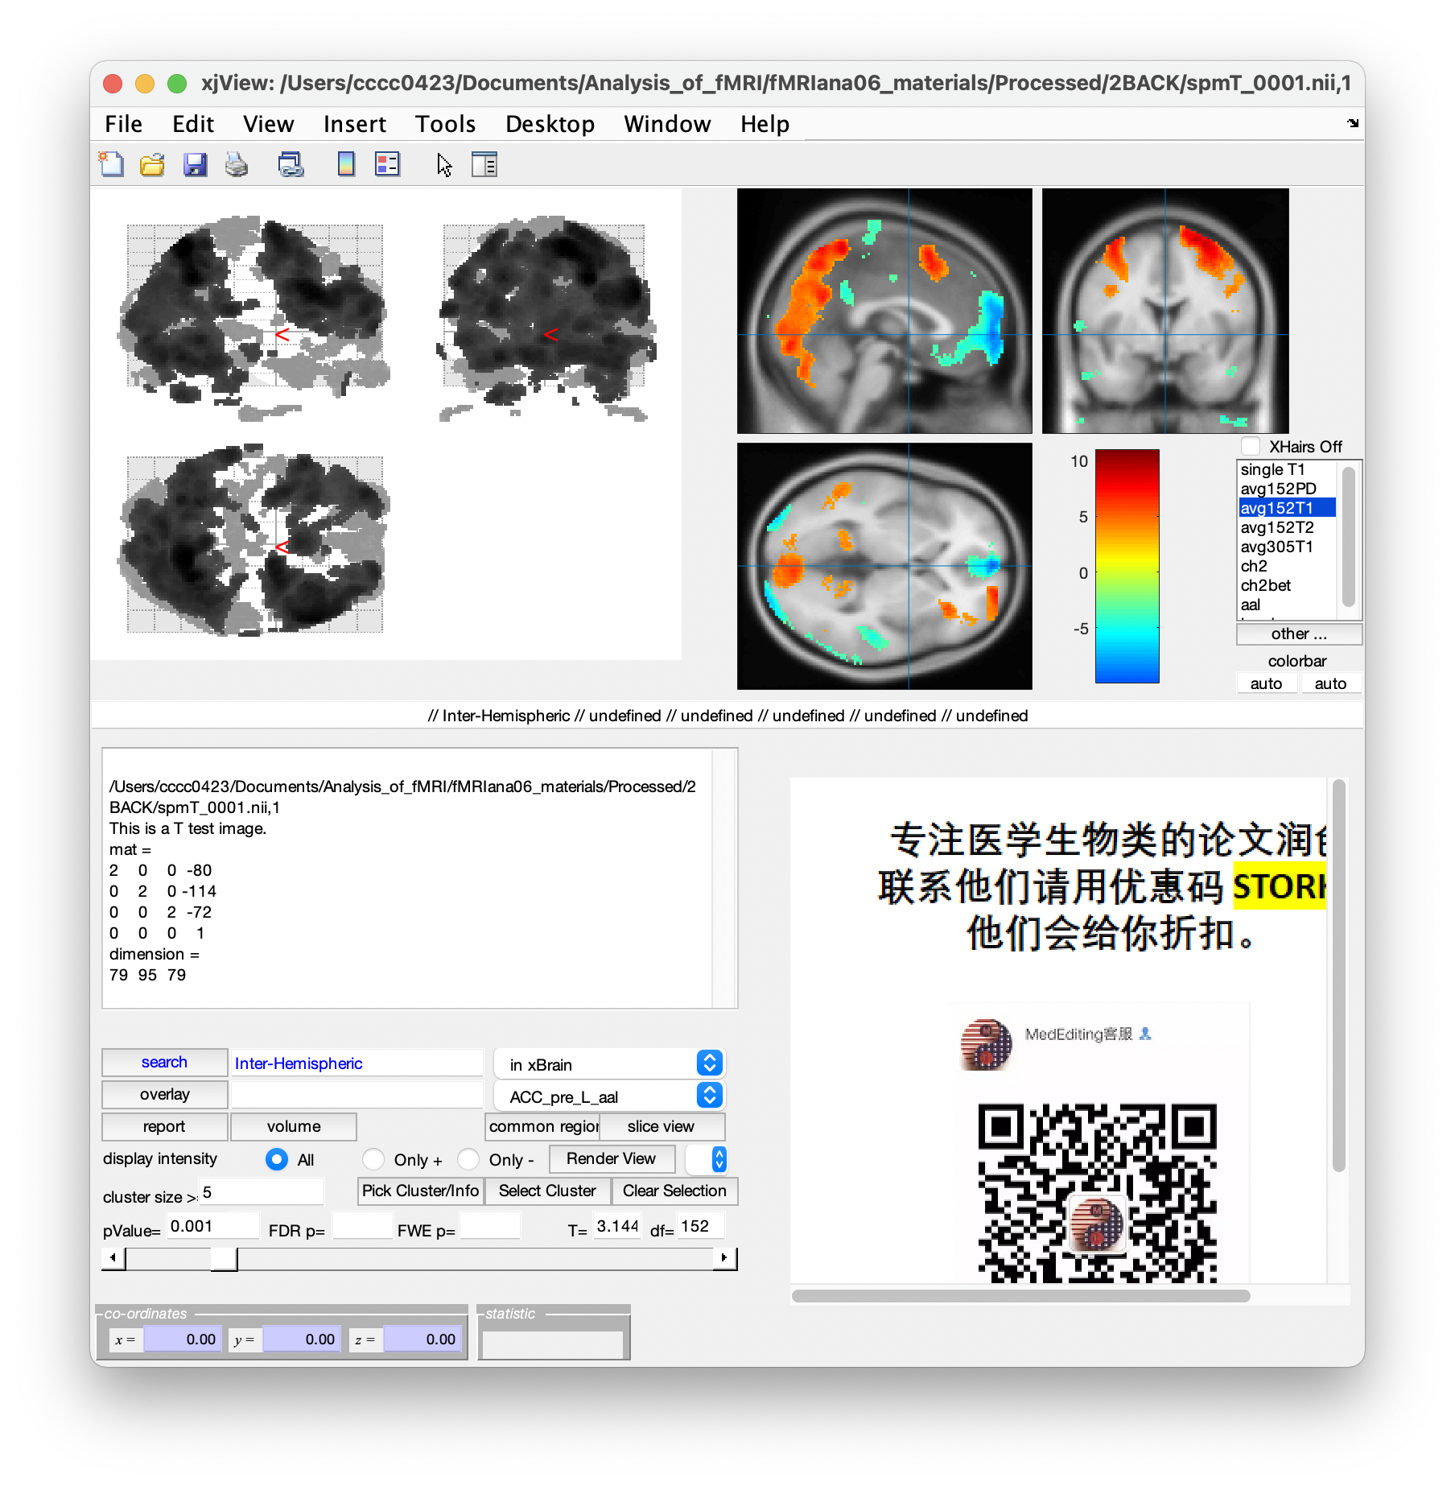Viewport: 1455px width, 1486px height.
Task: Click the Inter-Hemispheric search text field
Action: (x=357, y=1063)
